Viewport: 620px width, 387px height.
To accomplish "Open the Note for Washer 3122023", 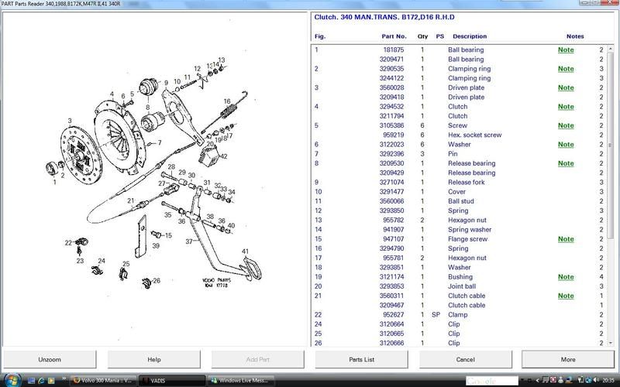I will pyautogui.click(x=566, y=145).
